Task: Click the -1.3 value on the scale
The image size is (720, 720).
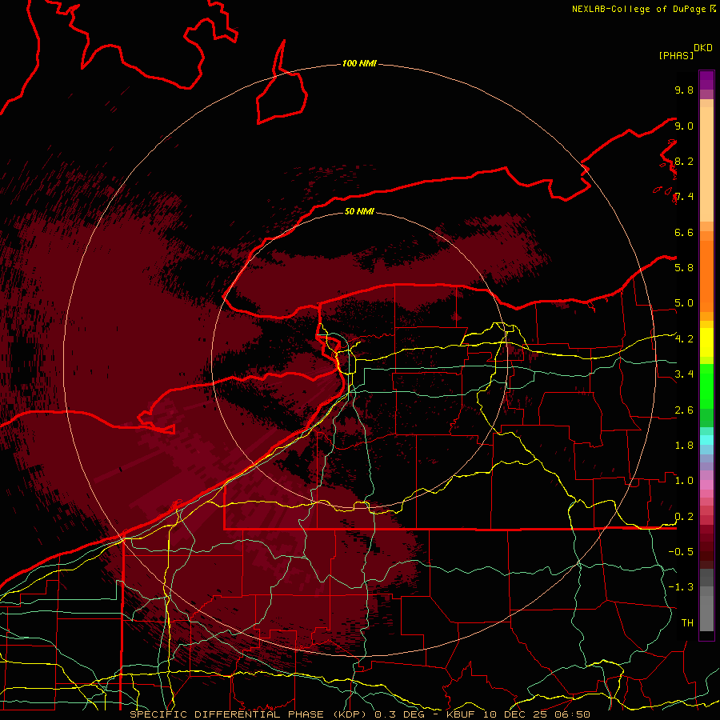Action: 681,587
